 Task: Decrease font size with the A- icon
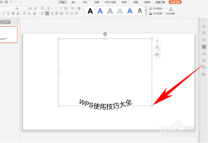[x=36, y=9]
